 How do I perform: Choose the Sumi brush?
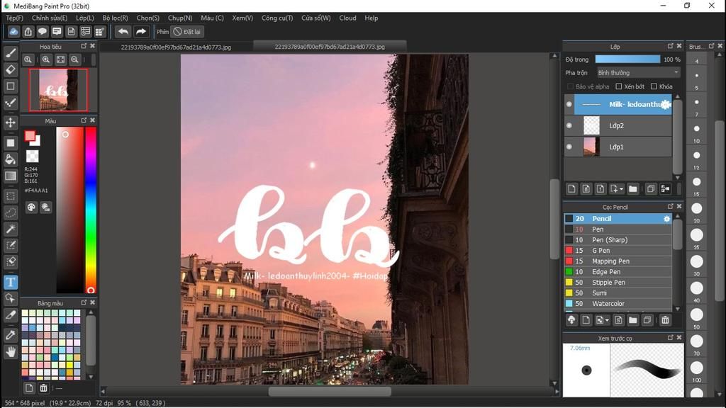(618, 293)
